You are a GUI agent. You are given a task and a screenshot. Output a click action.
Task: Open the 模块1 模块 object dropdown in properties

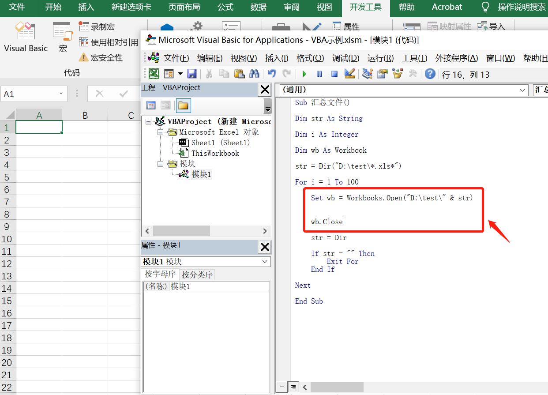pos(265,262)
